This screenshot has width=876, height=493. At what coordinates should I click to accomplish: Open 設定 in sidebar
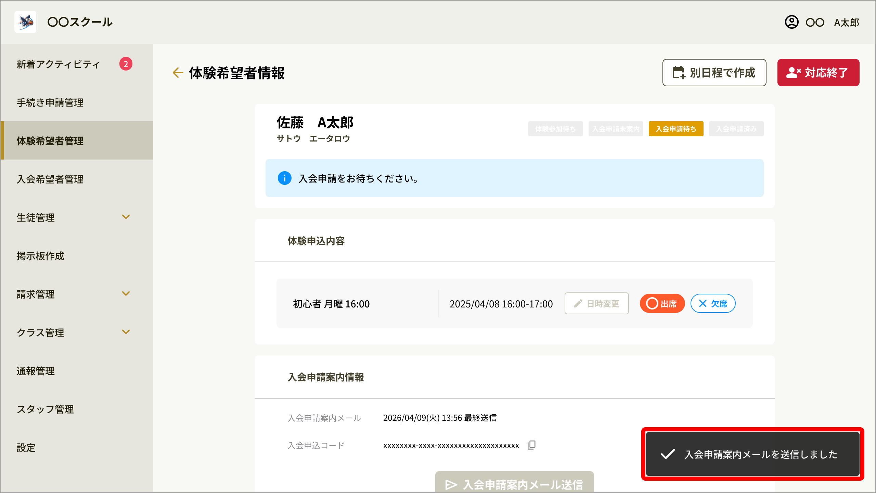coord(77,447)
